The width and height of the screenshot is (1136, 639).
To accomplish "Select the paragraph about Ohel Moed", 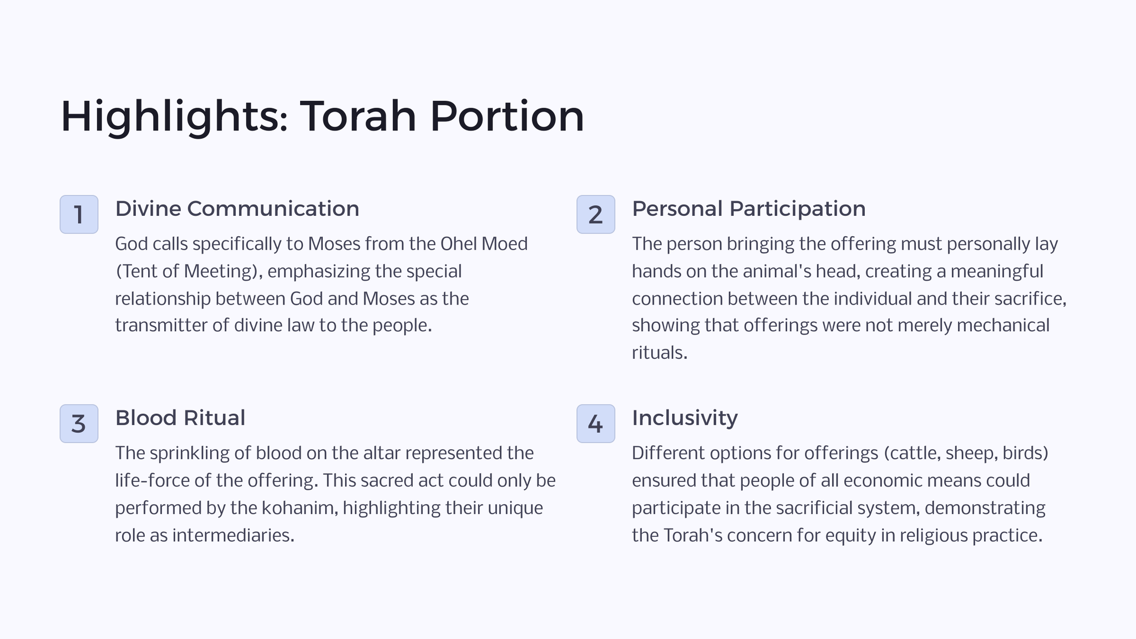I will 322,285.
